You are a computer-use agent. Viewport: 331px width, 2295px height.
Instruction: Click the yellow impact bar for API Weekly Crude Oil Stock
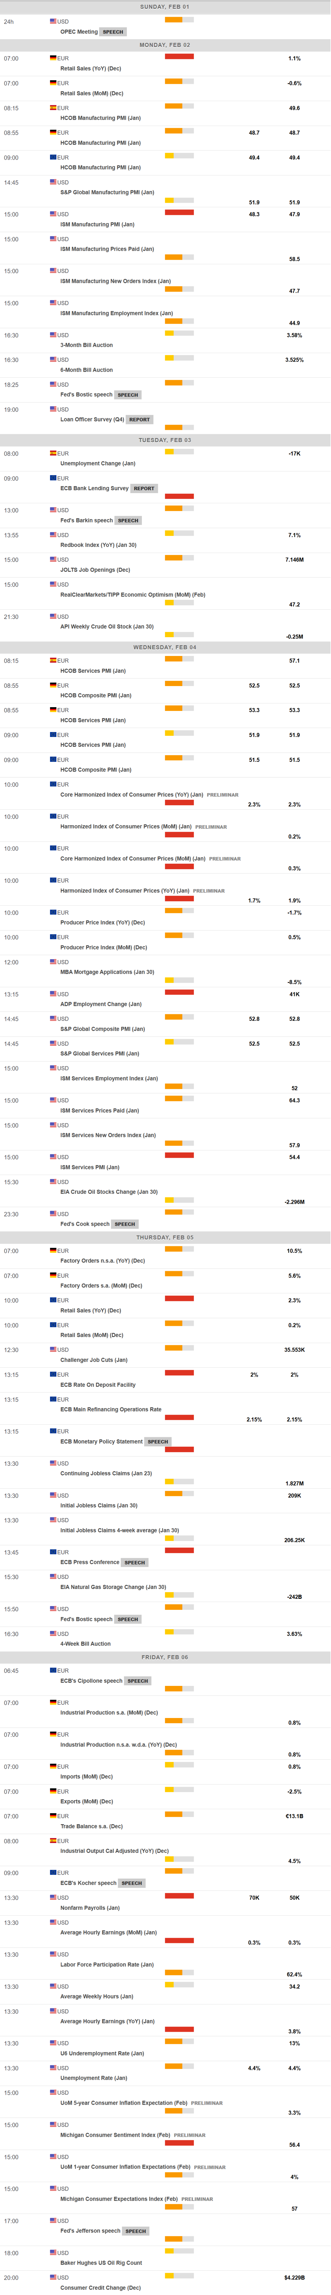(x=169, y=634)
